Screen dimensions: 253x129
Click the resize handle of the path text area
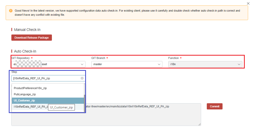pos(200,124)
